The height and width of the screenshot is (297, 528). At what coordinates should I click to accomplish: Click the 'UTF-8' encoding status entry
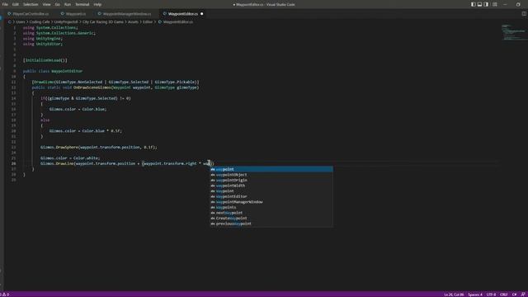491,295
